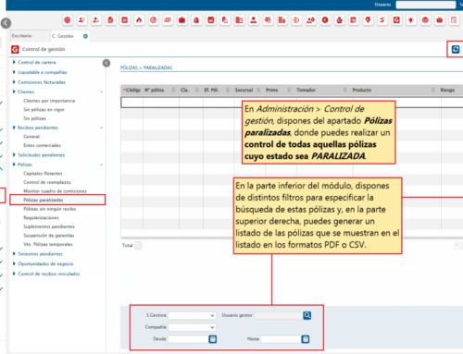Open Capitales flotantes
This screenshot has width=463, height=354.
click(x=43, y=174)
